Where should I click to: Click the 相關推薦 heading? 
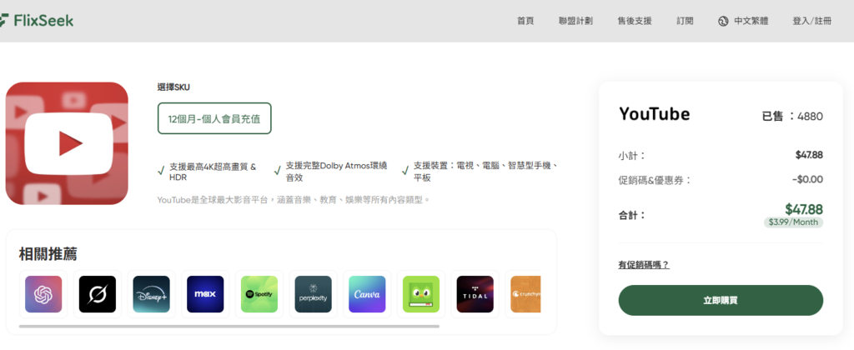point(48,253)
